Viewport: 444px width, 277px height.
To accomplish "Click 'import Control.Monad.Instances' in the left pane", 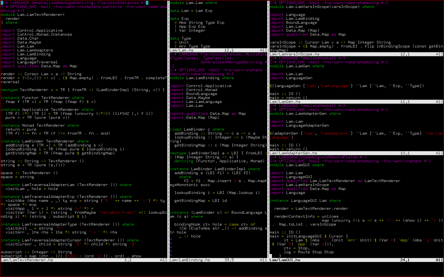I will [36, 34].
